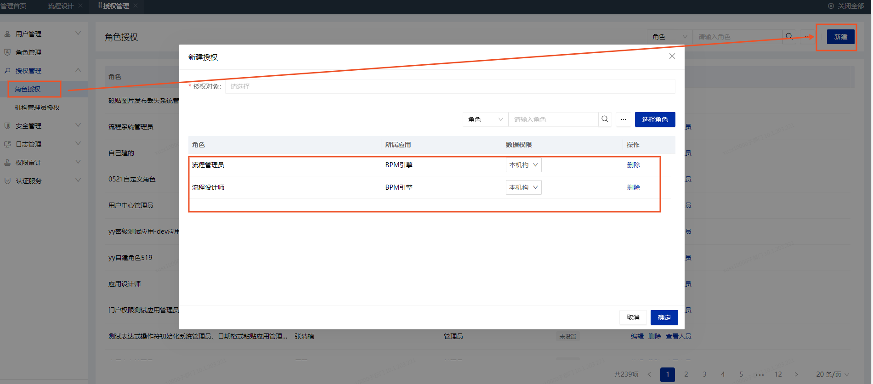The image size is (873, 384).
Task: Click the 认证服务 icon in sidebar
Action: (7, 181)
